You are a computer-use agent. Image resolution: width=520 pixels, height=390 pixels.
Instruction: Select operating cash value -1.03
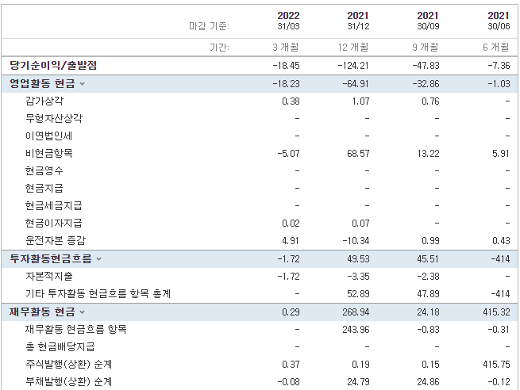pos(499,84)
